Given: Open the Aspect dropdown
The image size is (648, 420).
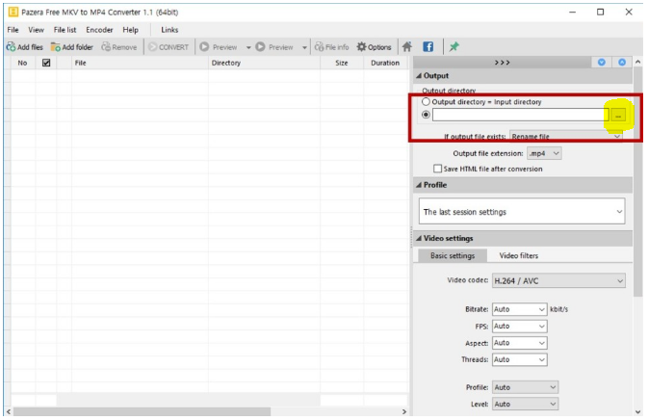Looking at the screenshot, I should (x=520, y=343).
